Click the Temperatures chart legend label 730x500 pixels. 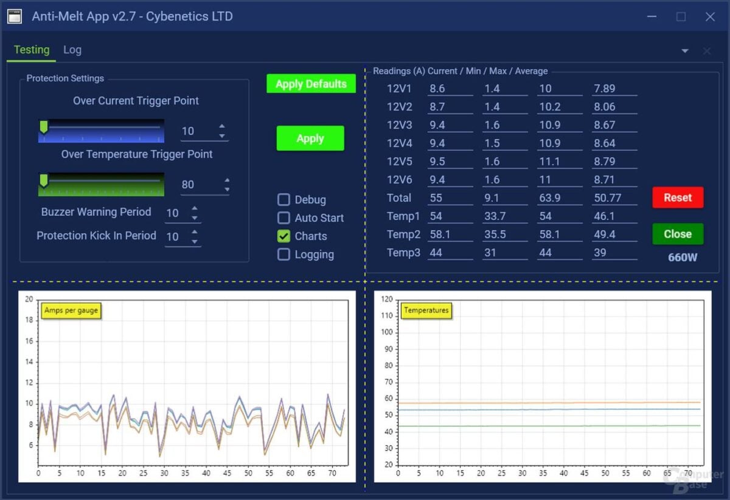pyautogui.click(x=426, y=310)
